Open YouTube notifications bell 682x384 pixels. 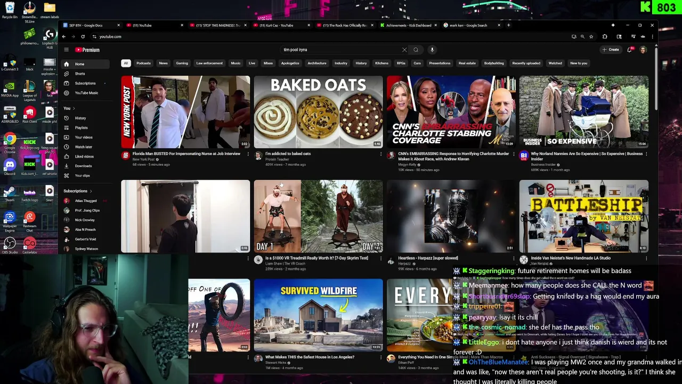click(630, 50)
